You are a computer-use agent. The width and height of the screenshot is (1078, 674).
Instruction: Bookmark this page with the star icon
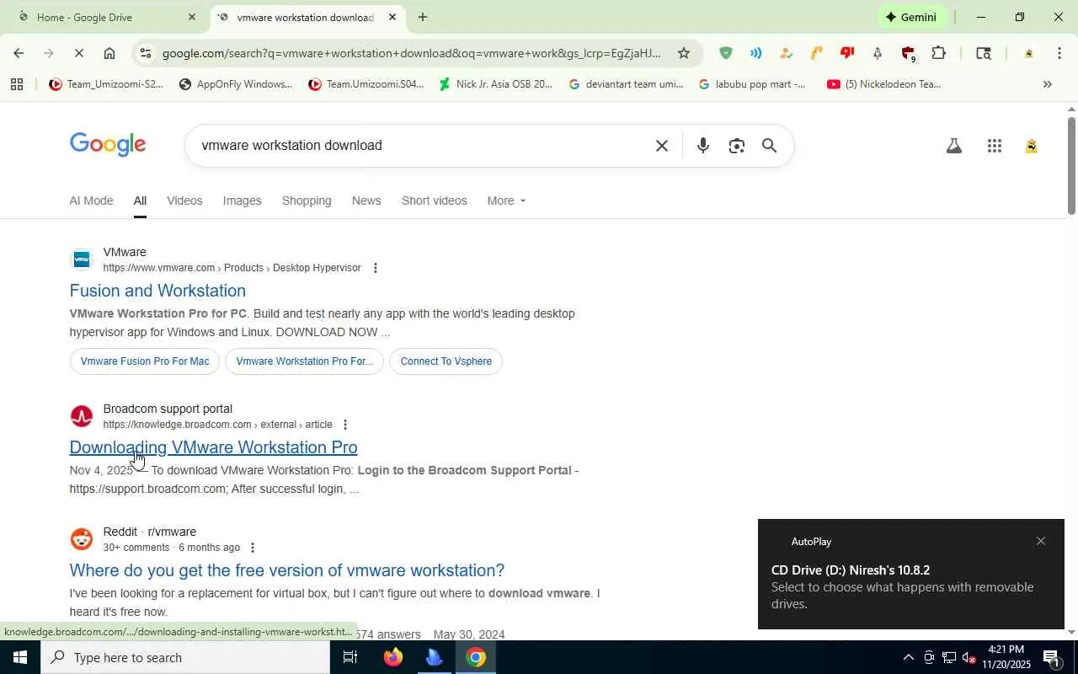pos(684,53)
